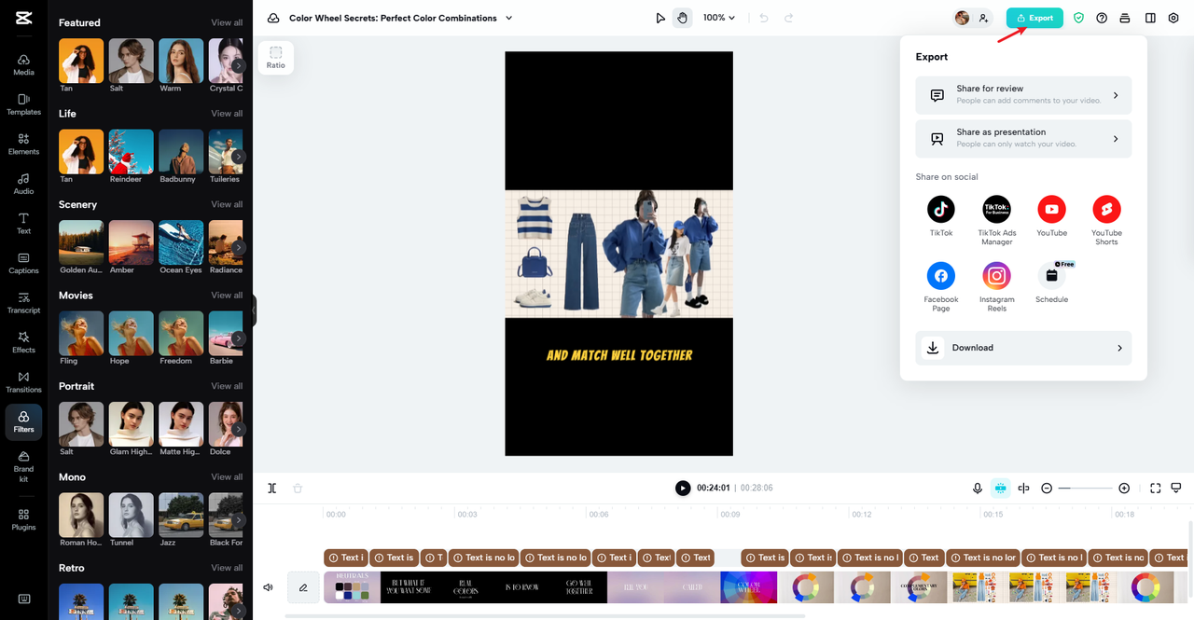Open the help question mark icon
Viewport: 1194px width, 620px height.
(1102, 18)
